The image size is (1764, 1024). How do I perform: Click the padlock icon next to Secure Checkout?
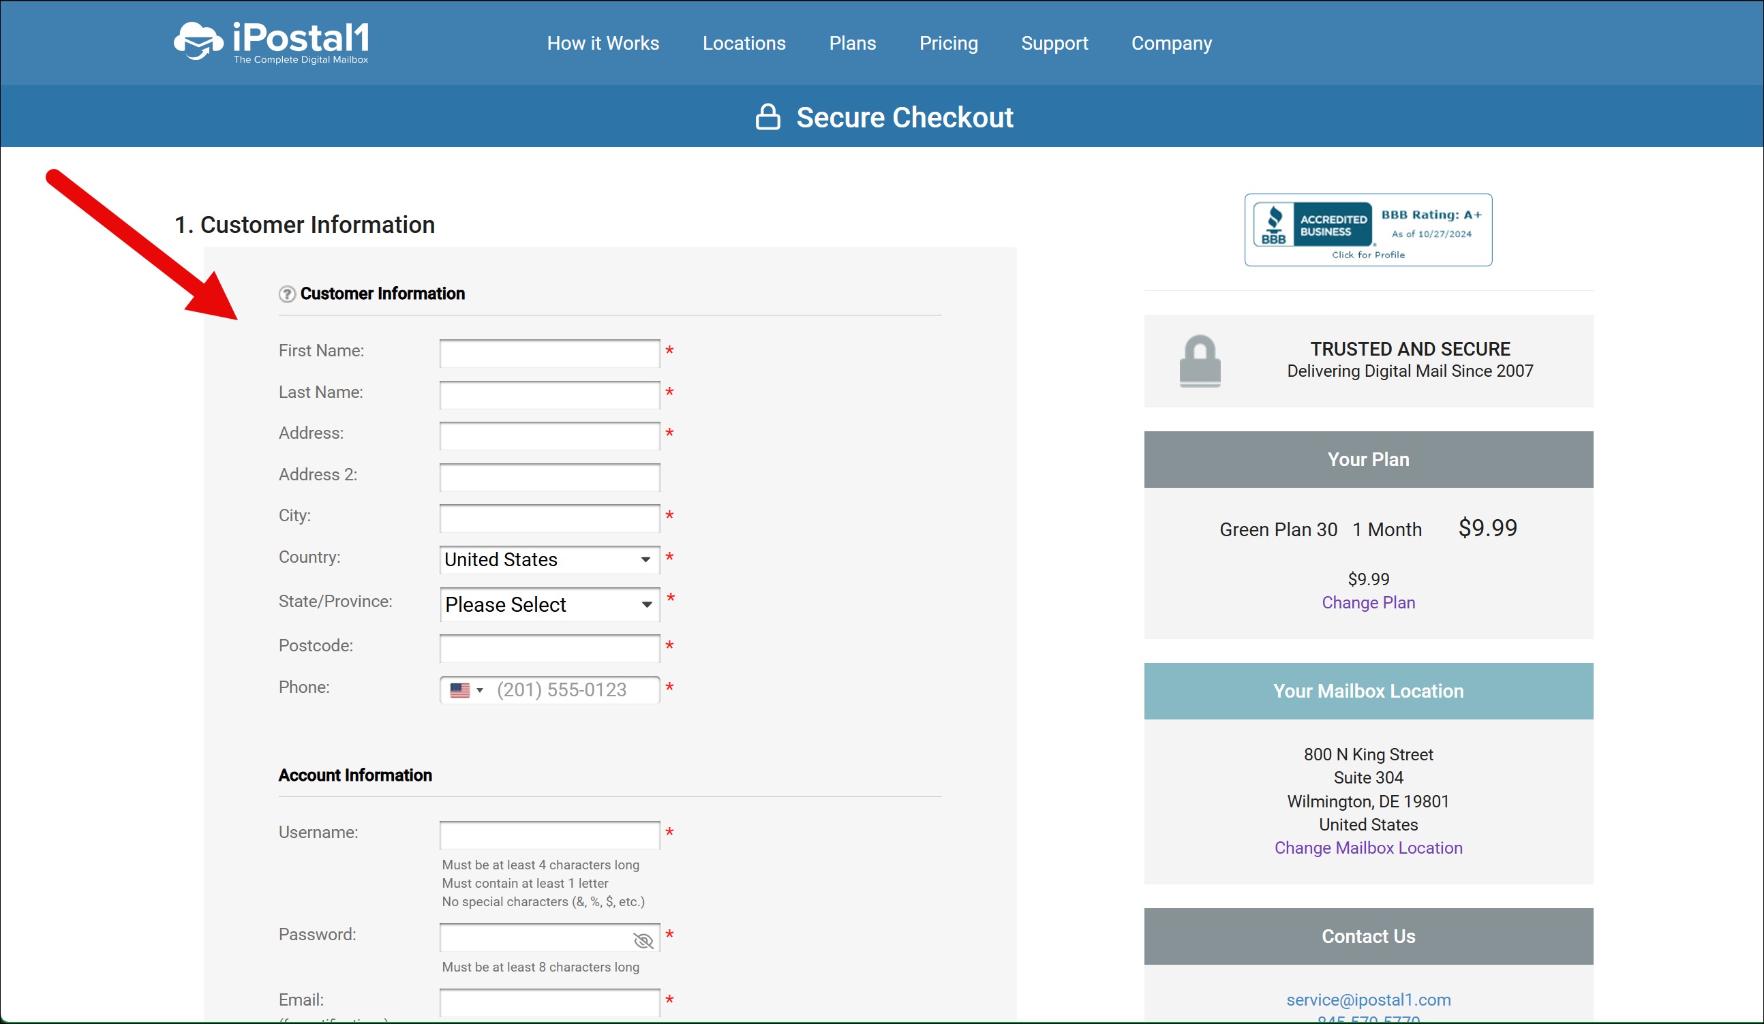point(767,117)
